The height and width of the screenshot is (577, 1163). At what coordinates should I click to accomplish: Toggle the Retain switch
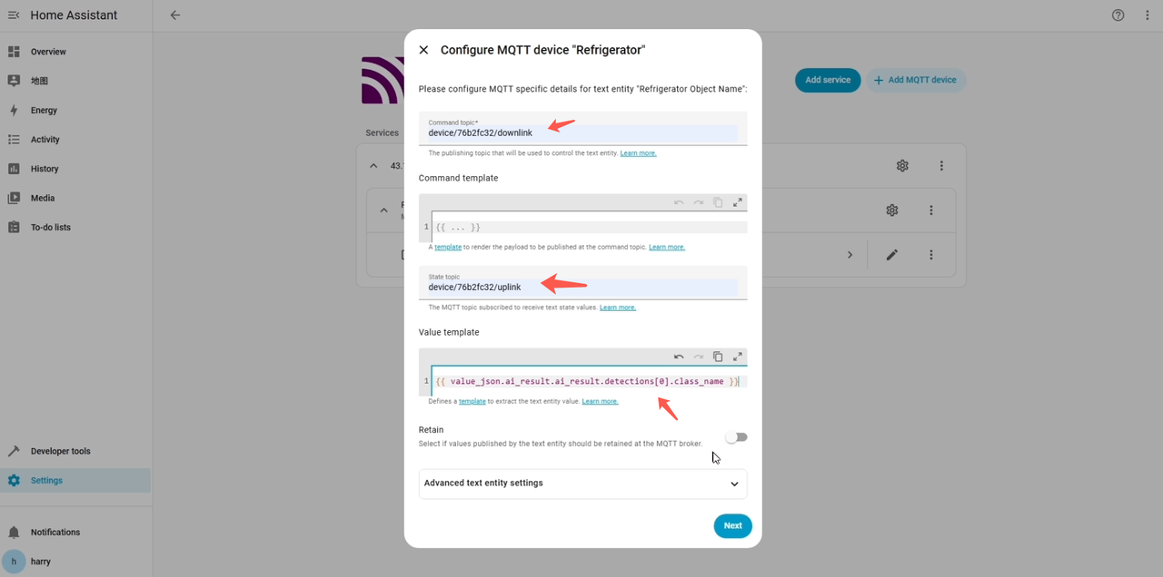(736, 437)
